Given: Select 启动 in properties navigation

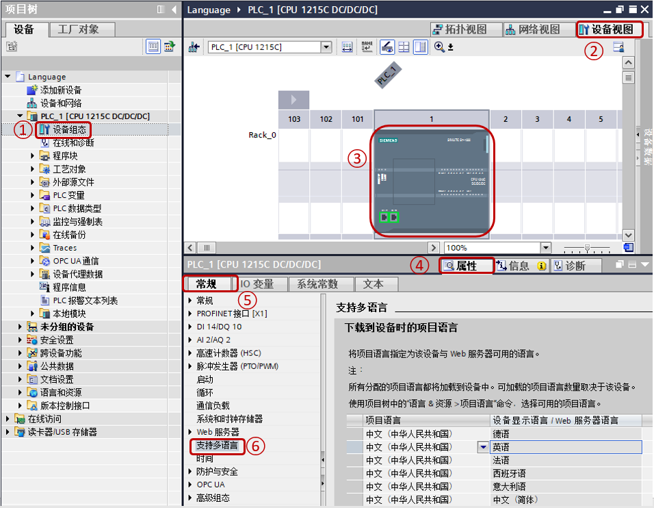Looking at the screenshot, I should (x=205, y=379).
